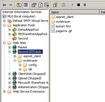Viewport: 105px width, 102px height.
Task: Select myiistracer in the right pane list
Action: tap(63, 22)
